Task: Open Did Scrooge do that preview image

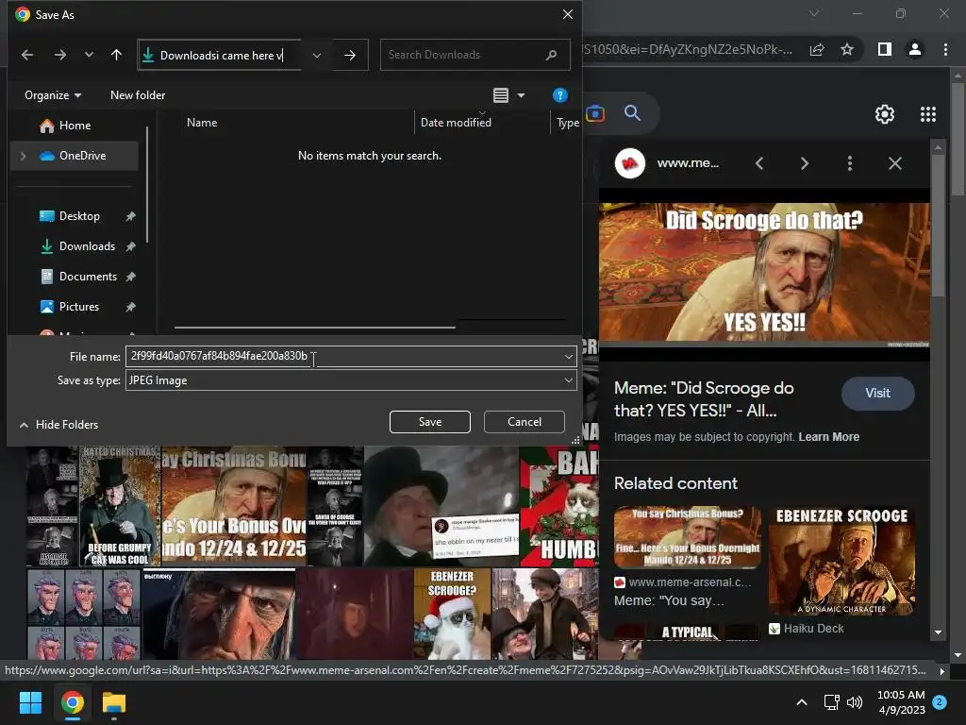Action: [x=764, y=275]
